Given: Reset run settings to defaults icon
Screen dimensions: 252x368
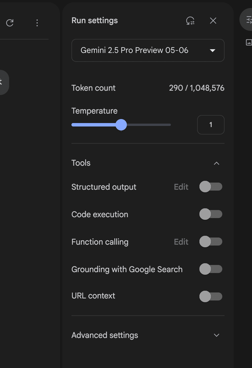Looking at the screenshot, I should [190, 21].
